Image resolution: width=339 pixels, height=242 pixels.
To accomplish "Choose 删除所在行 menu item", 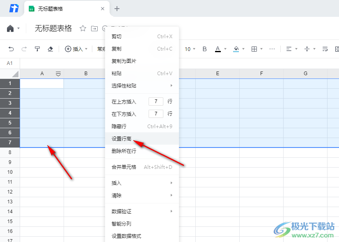I will tap(142, 151).
